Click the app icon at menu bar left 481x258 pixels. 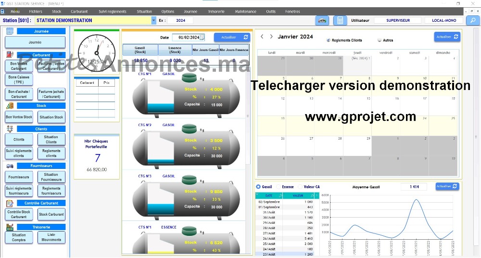pos(2,12)
